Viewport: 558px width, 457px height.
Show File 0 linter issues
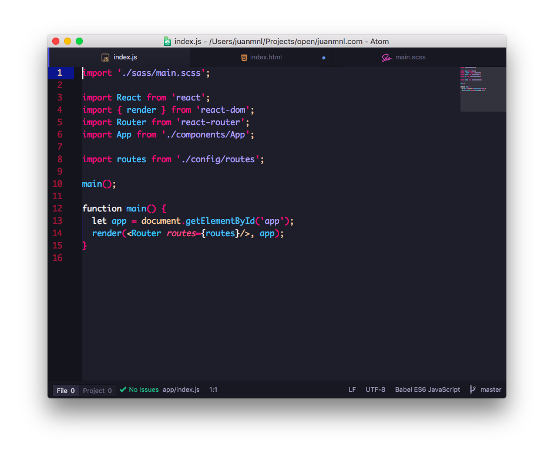click(x=66, y=391)
